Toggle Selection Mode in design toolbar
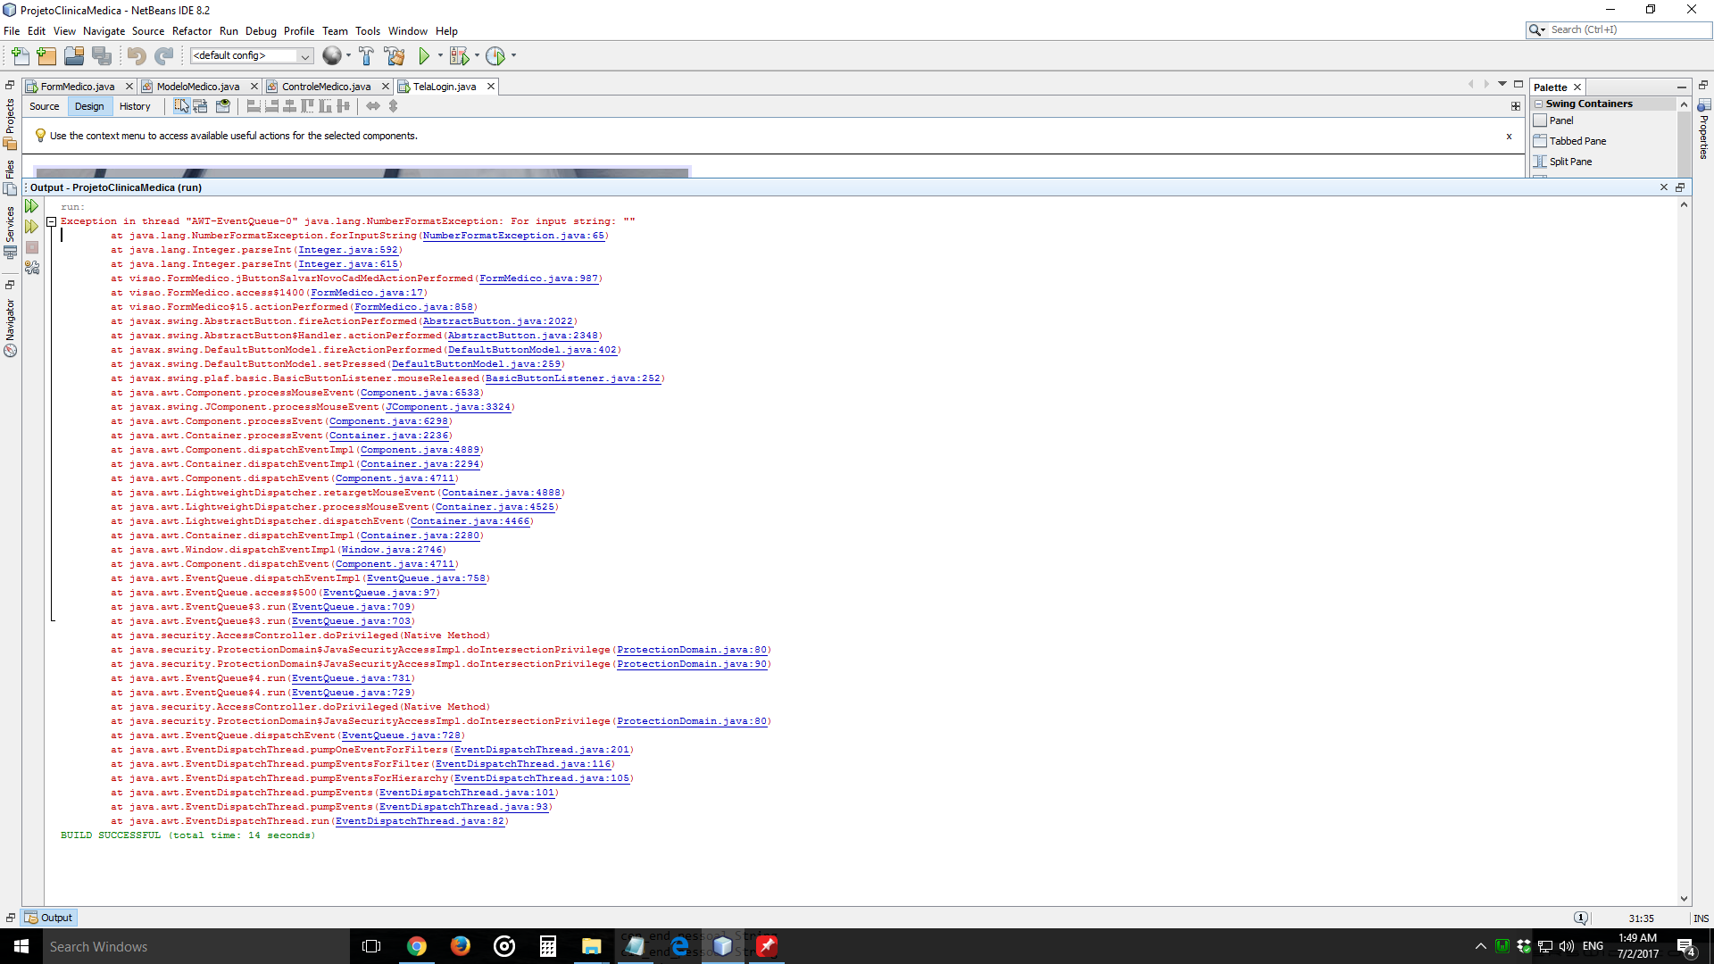Screen dimensions: 1714x964 181,106
